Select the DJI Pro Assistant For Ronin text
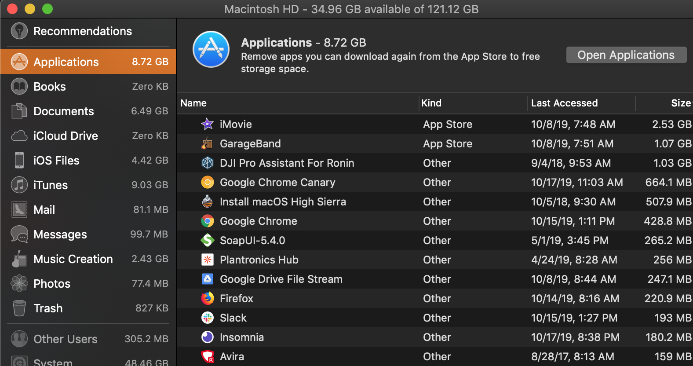The height and width of the screenshot is (366, 693). [x=287, y=163]
